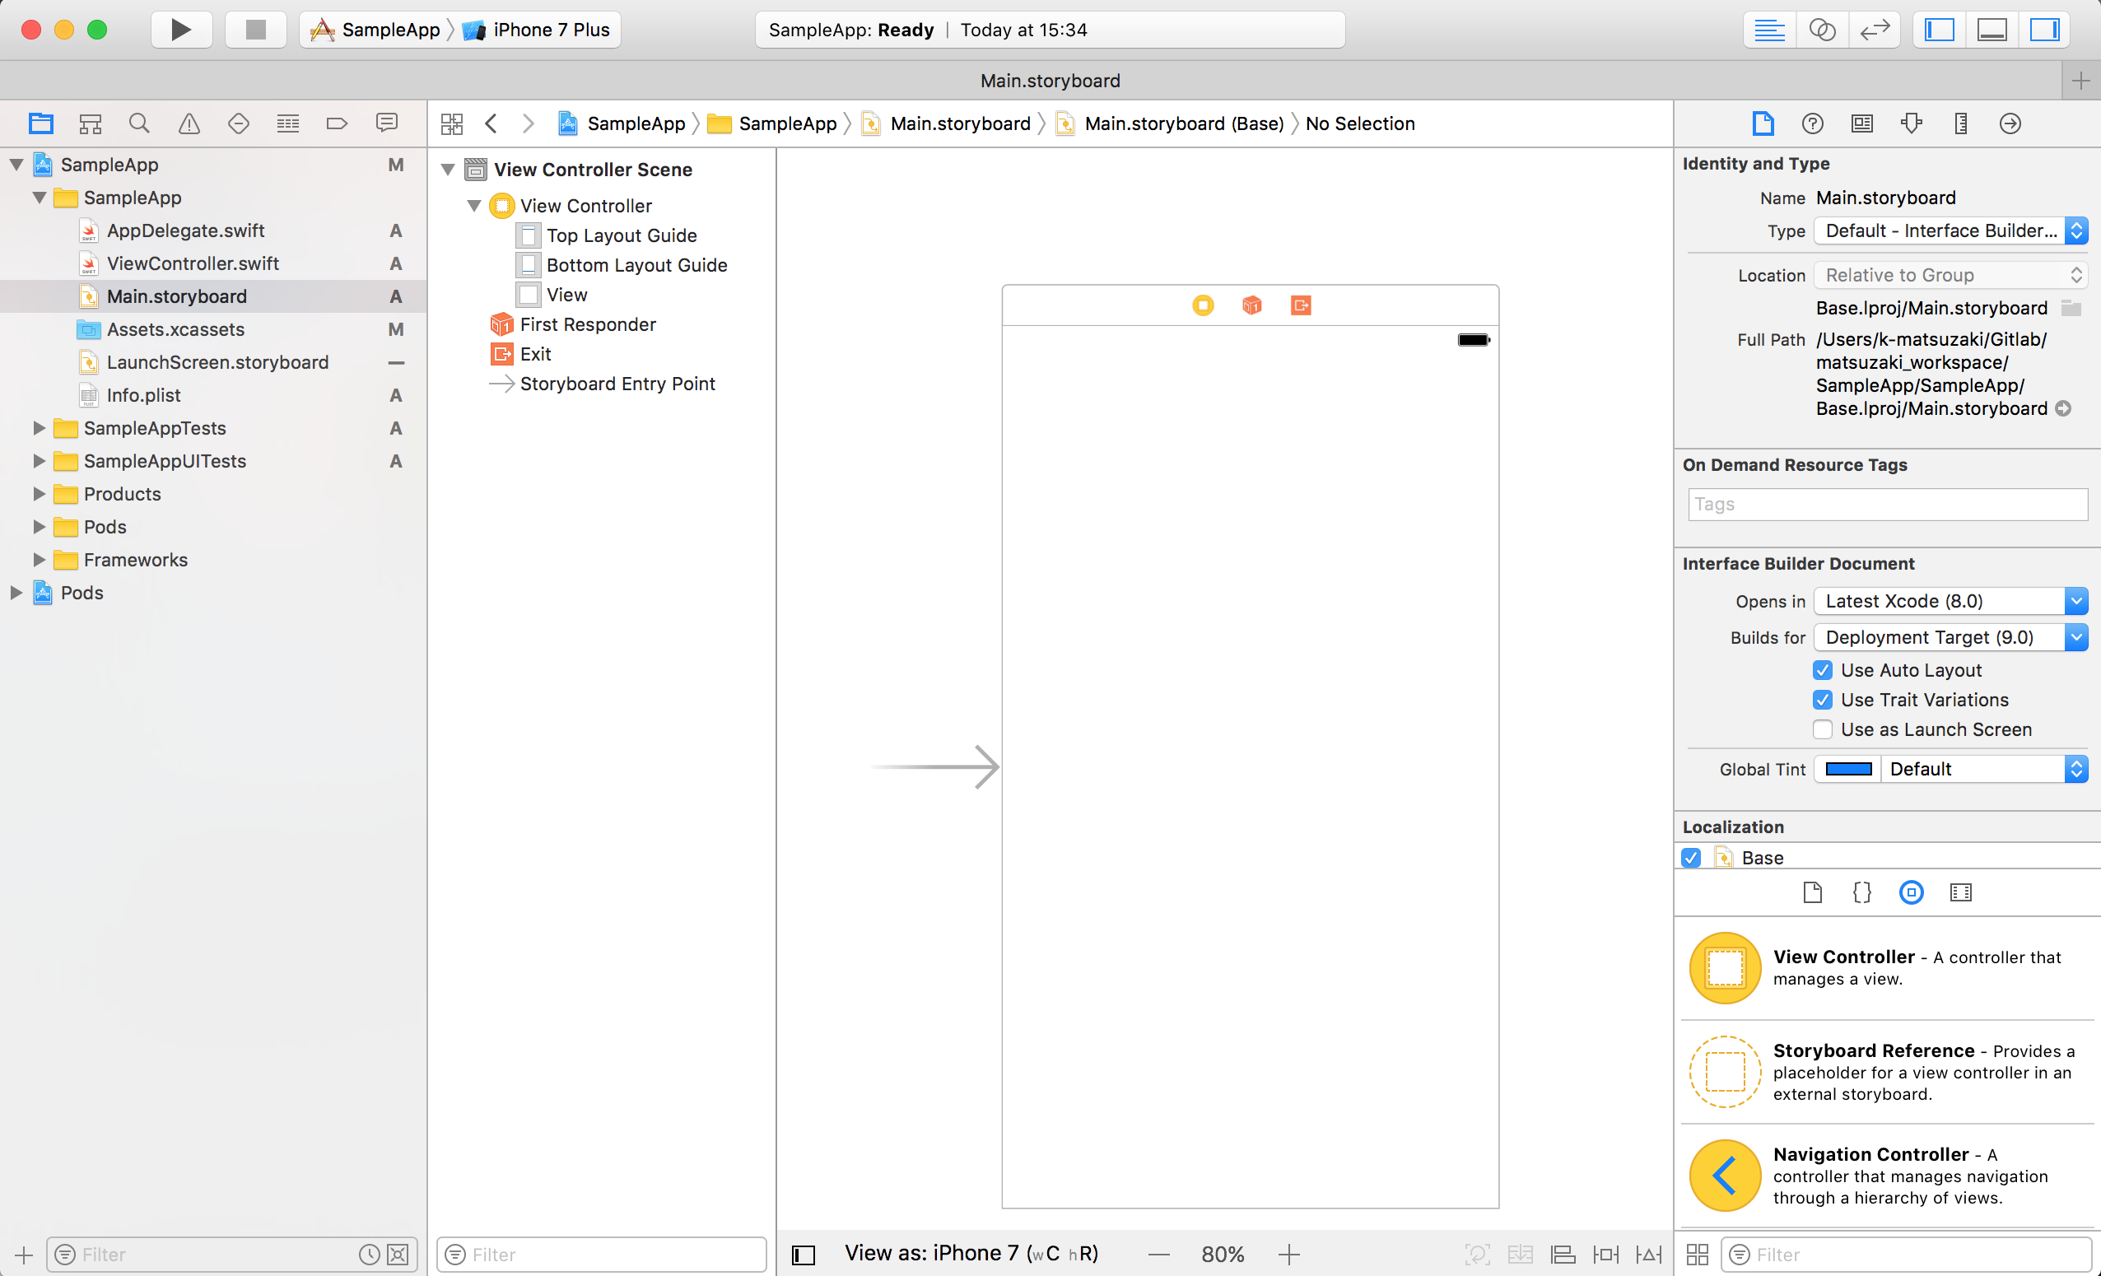Collapse the View Controller Scene tree
This screenshot has height=1276, width=2101.
[x=449, y=169]
